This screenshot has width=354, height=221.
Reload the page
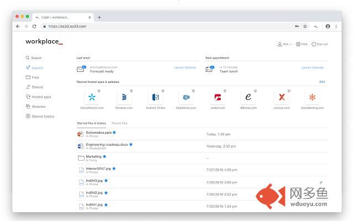click(x=34, y=27)
